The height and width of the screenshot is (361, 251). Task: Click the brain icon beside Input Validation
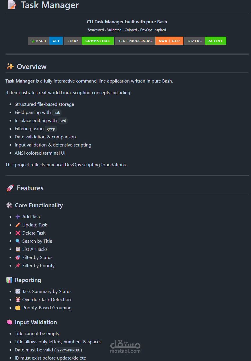[x=9, y=322]
